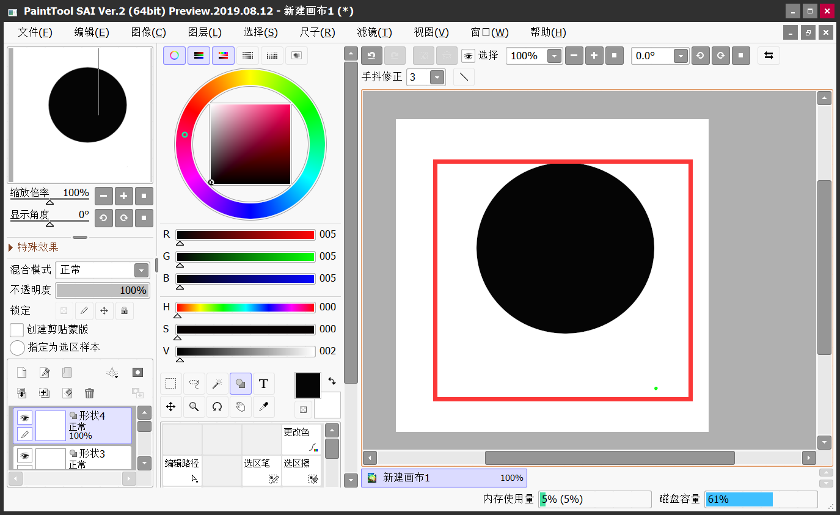Select the eyedropper color picker tool
840x515 pixels.
click(x=264, y=407)
